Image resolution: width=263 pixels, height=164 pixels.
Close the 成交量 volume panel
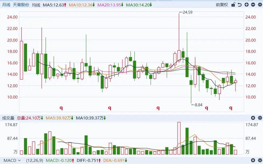(x=253, y=118)
